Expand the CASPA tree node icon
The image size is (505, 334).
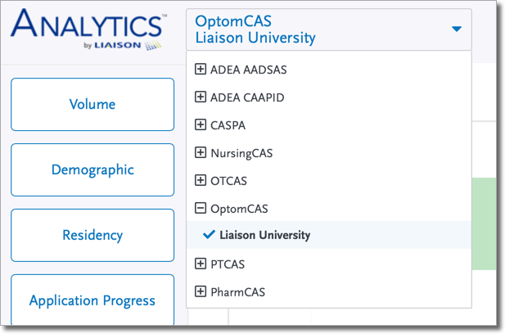[x=201, y=124]
